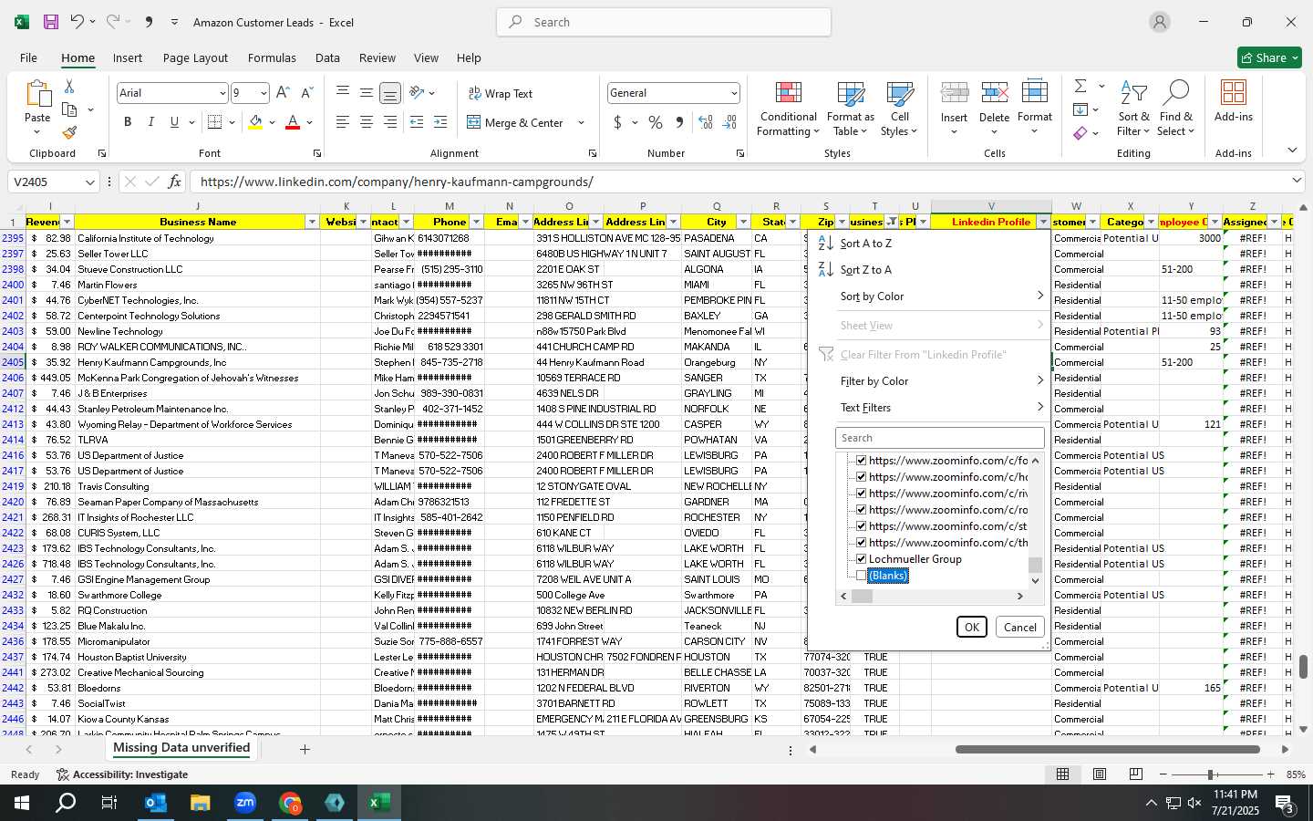Click the Share button

[x=1269, y=57]
